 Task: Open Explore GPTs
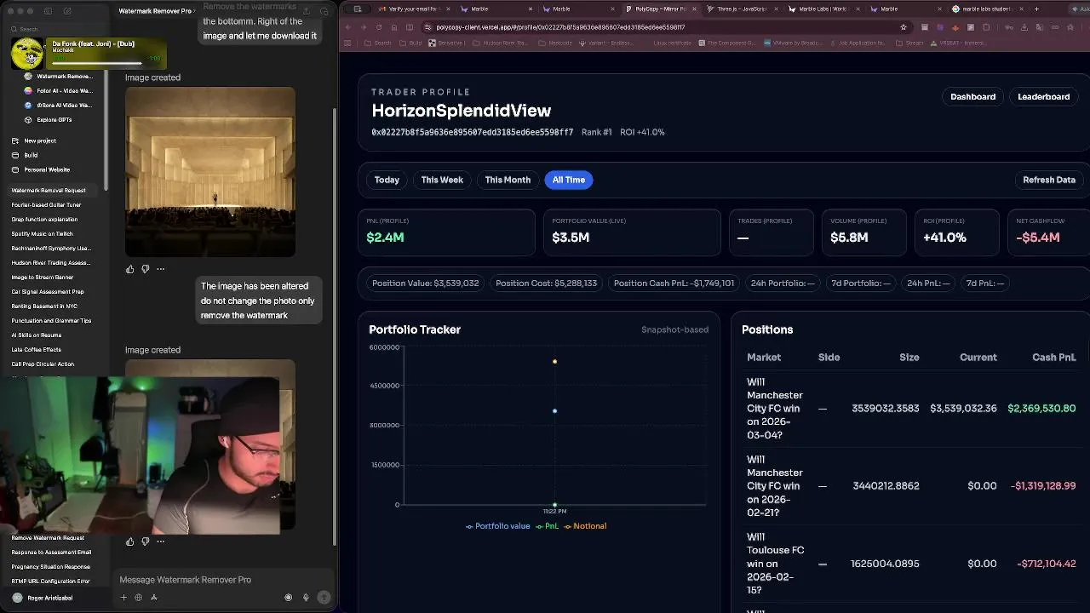[x=49, y=120]
